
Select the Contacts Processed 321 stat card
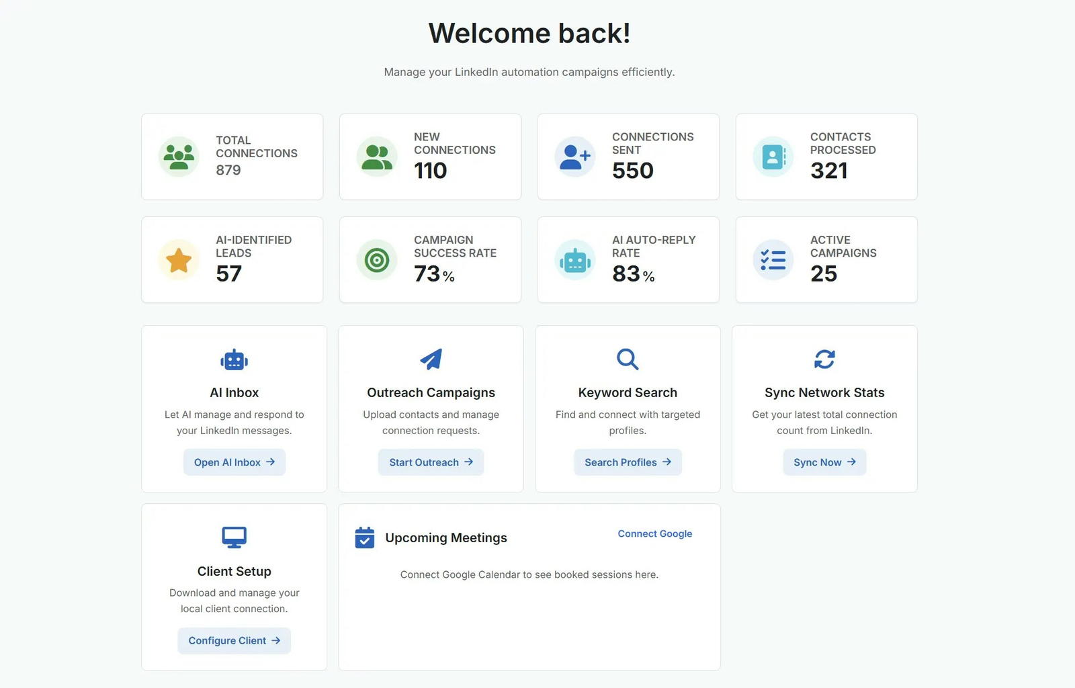[x=826, y=157]
